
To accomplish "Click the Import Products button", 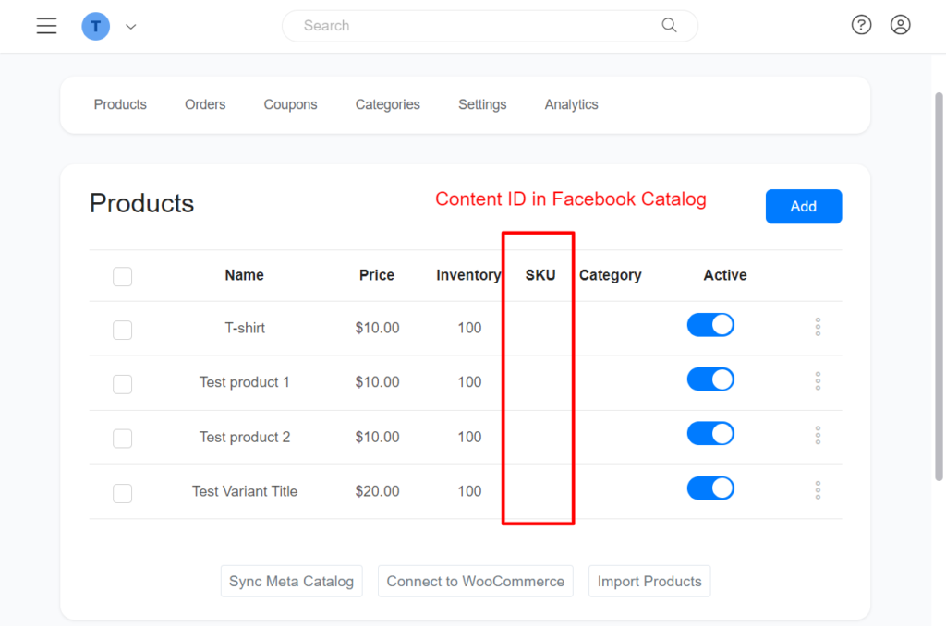I will 649,582.
